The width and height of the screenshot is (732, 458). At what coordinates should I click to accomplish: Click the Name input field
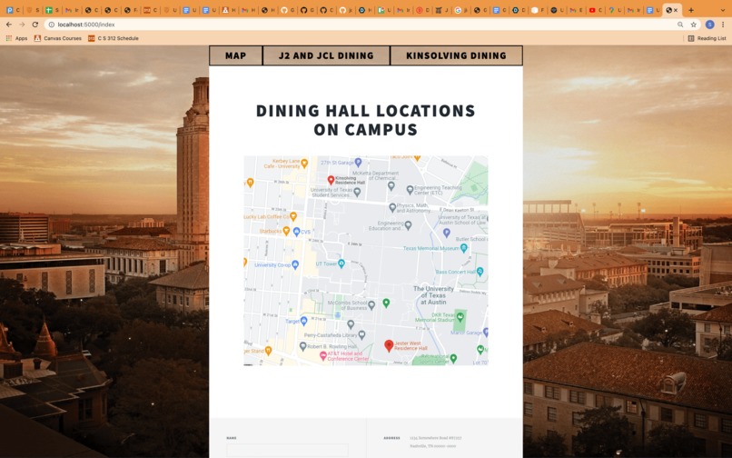(287, 450)
